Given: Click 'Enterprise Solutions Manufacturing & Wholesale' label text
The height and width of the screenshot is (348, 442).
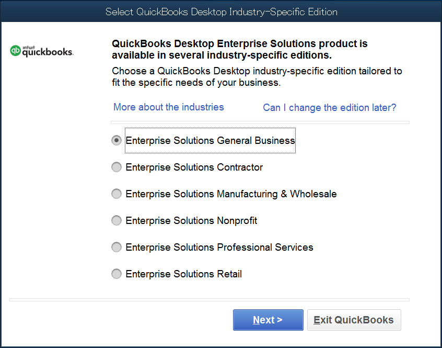Looking at the screenshot, I should click(231, 194).
